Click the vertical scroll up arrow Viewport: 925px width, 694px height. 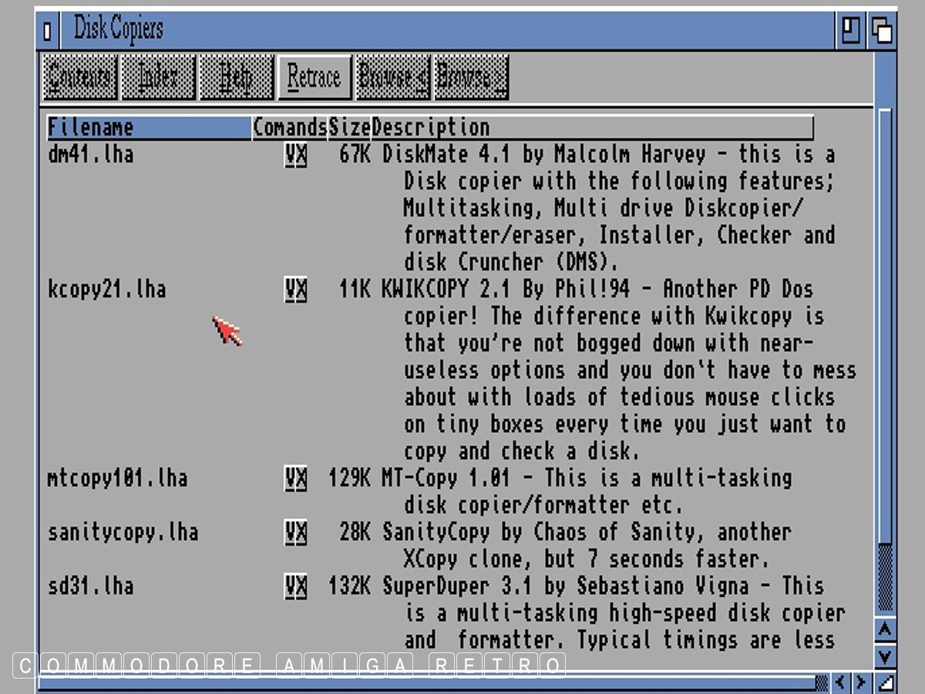coord(885,630)
